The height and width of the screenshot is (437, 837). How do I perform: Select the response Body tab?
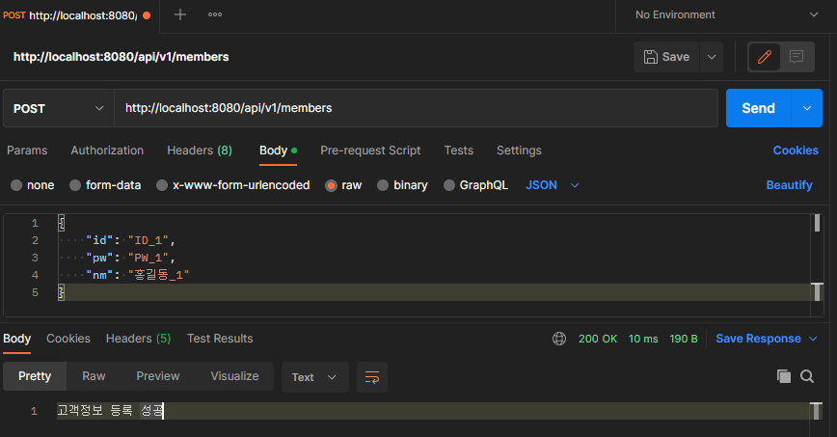coord(17,339)
